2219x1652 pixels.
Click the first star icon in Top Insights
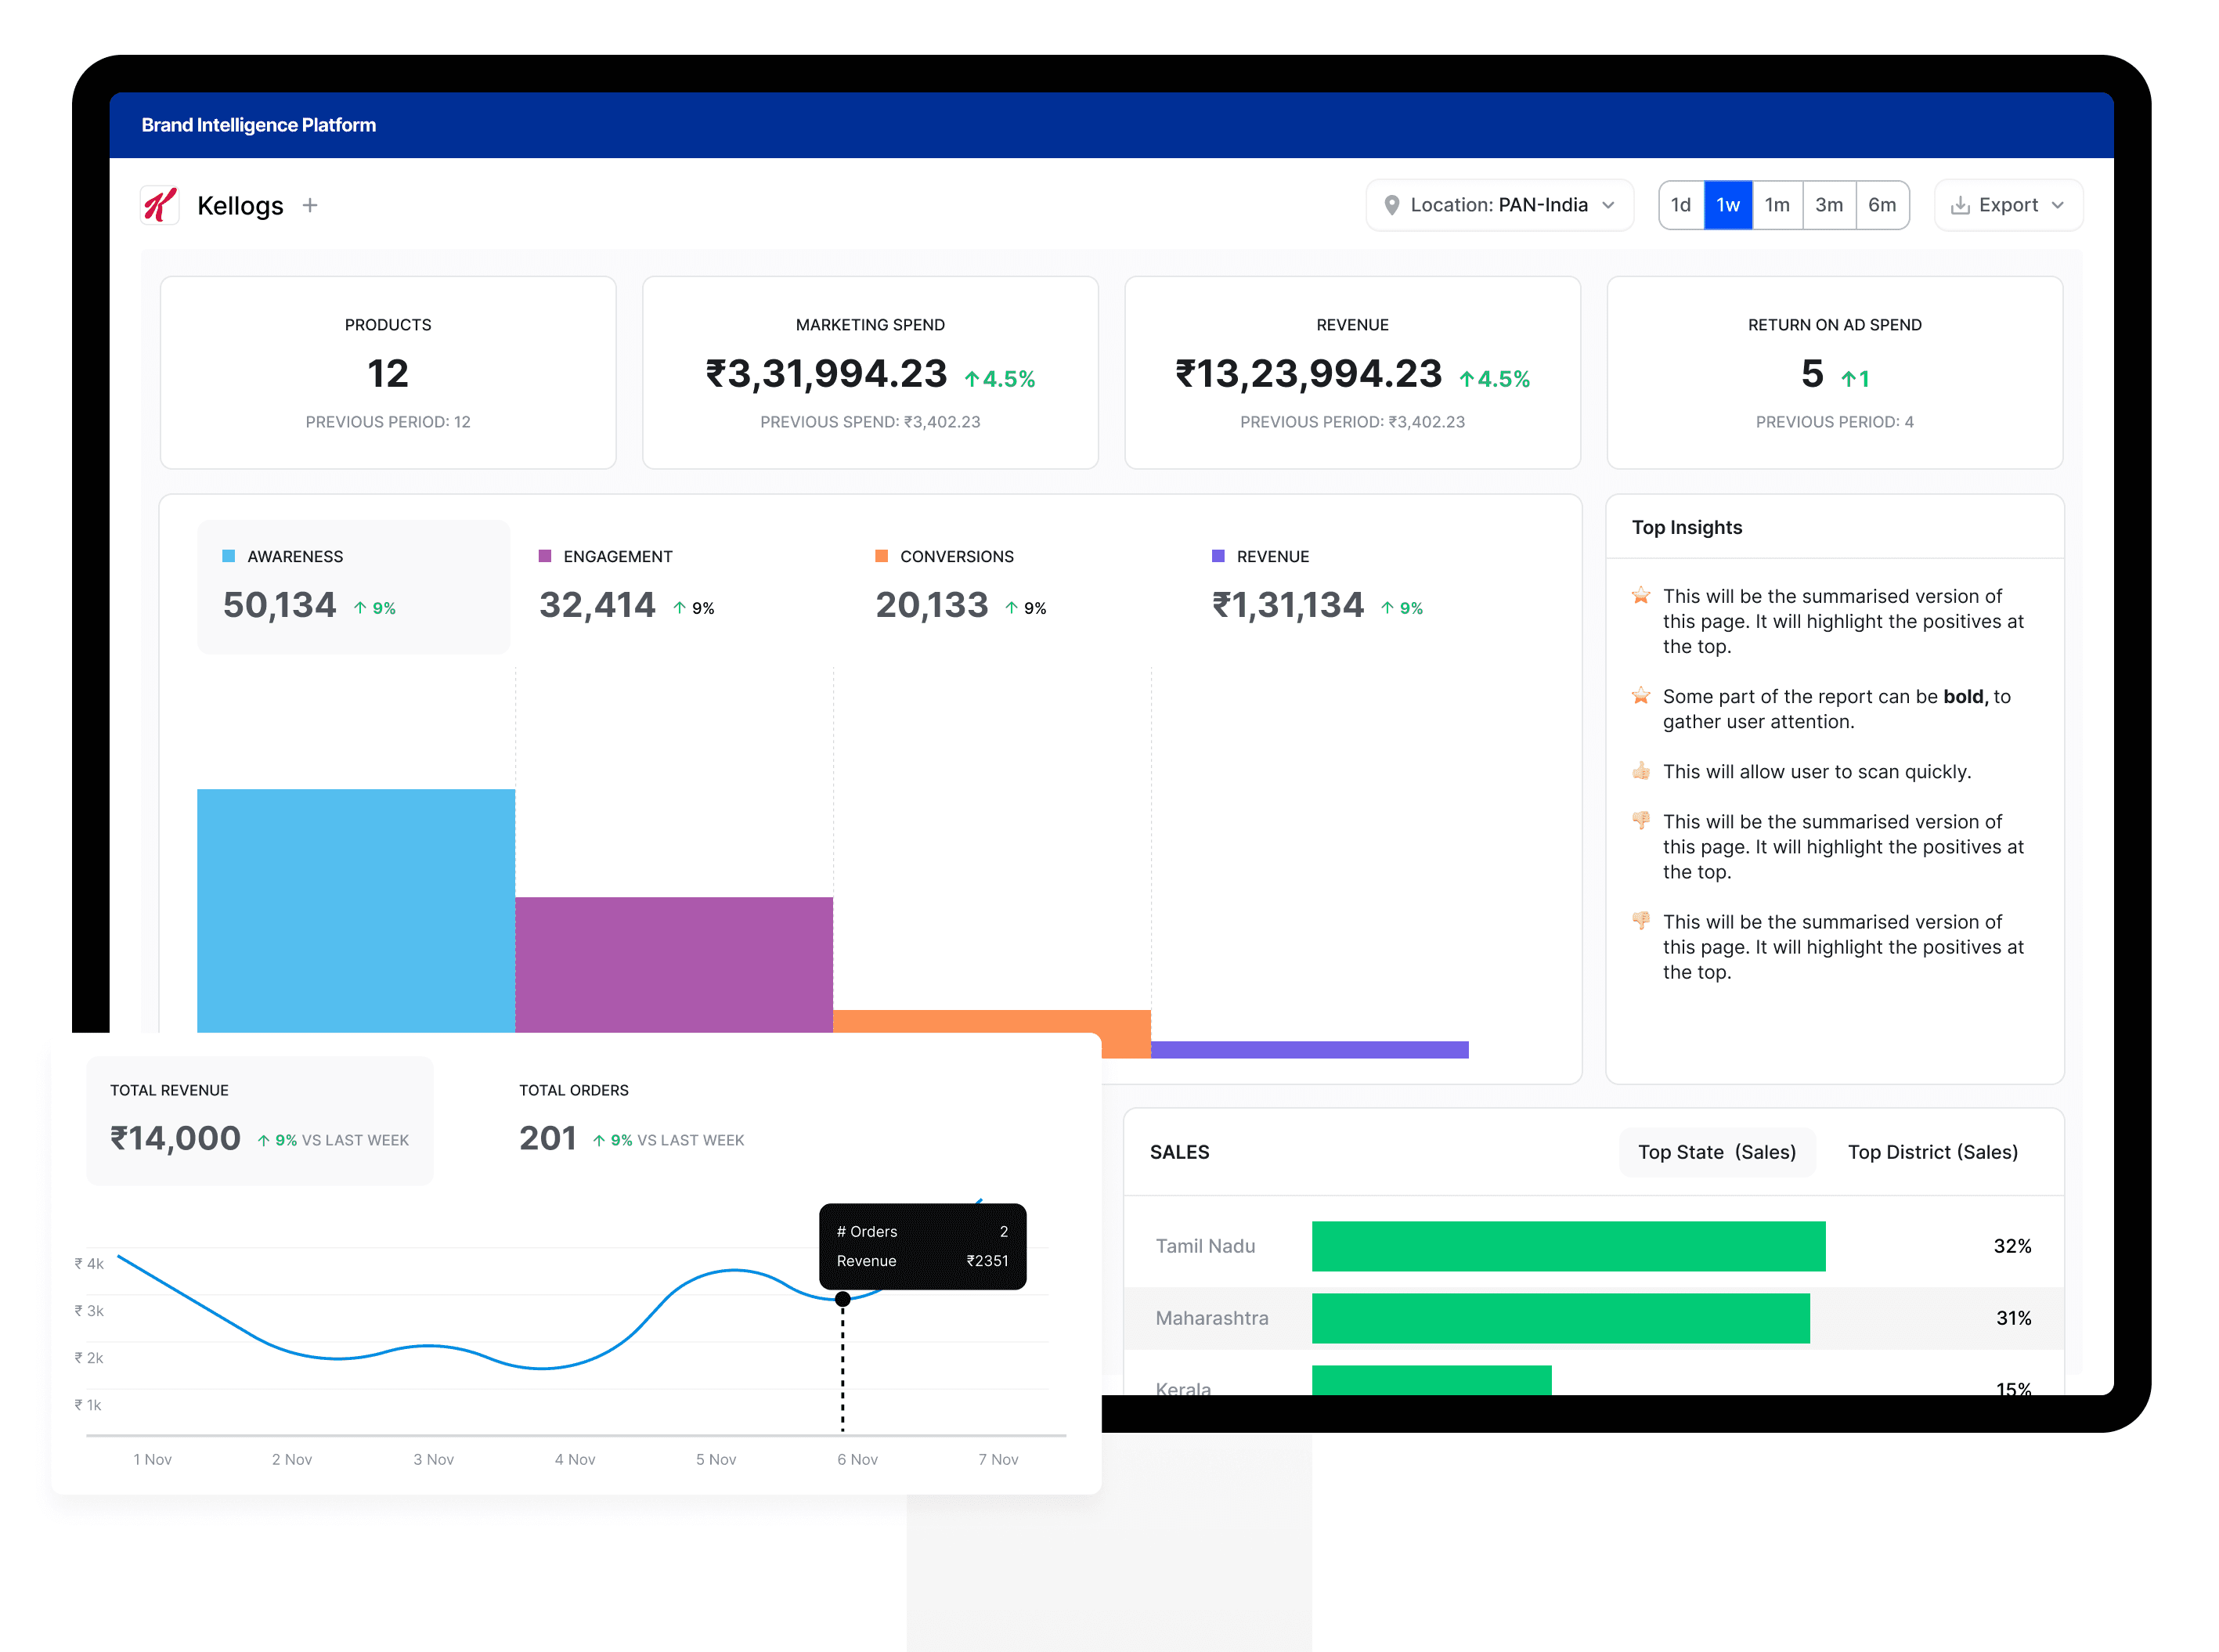[1641, 596]
